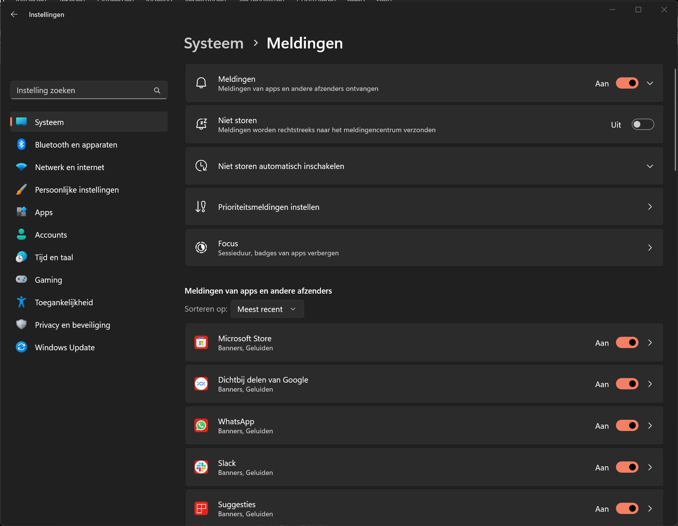Click the Systeem breadcrumb link
Viewport: 678px width, 526px height.
tap(214, 43)
